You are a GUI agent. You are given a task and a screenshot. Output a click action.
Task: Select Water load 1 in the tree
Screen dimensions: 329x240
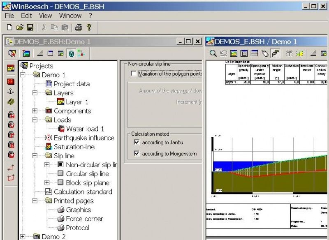[85, 129]
